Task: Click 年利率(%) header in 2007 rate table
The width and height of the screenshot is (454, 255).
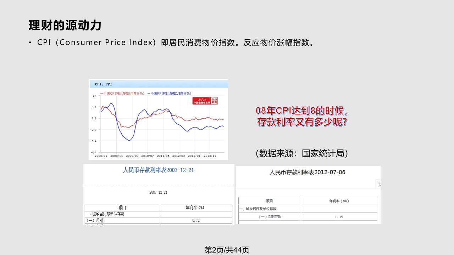Action: tap(196, 208)
